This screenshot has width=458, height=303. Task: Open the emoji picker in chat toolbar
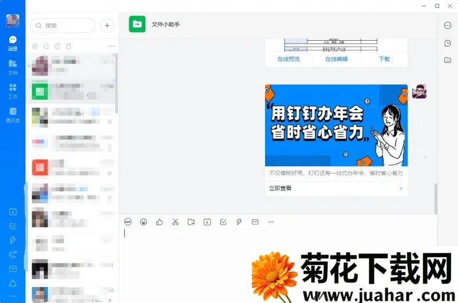[x=144, y=222]
